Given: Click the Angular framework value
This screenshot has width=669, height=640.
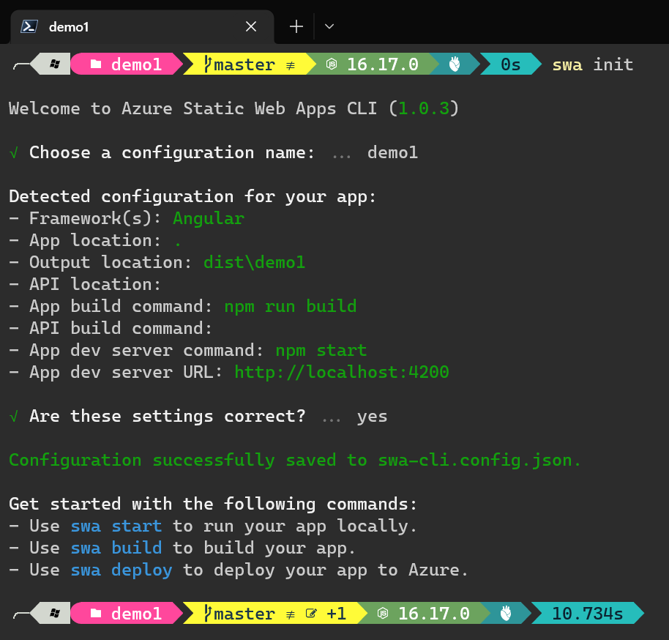Looking at the screenshot, I should [x=209, y=219].
